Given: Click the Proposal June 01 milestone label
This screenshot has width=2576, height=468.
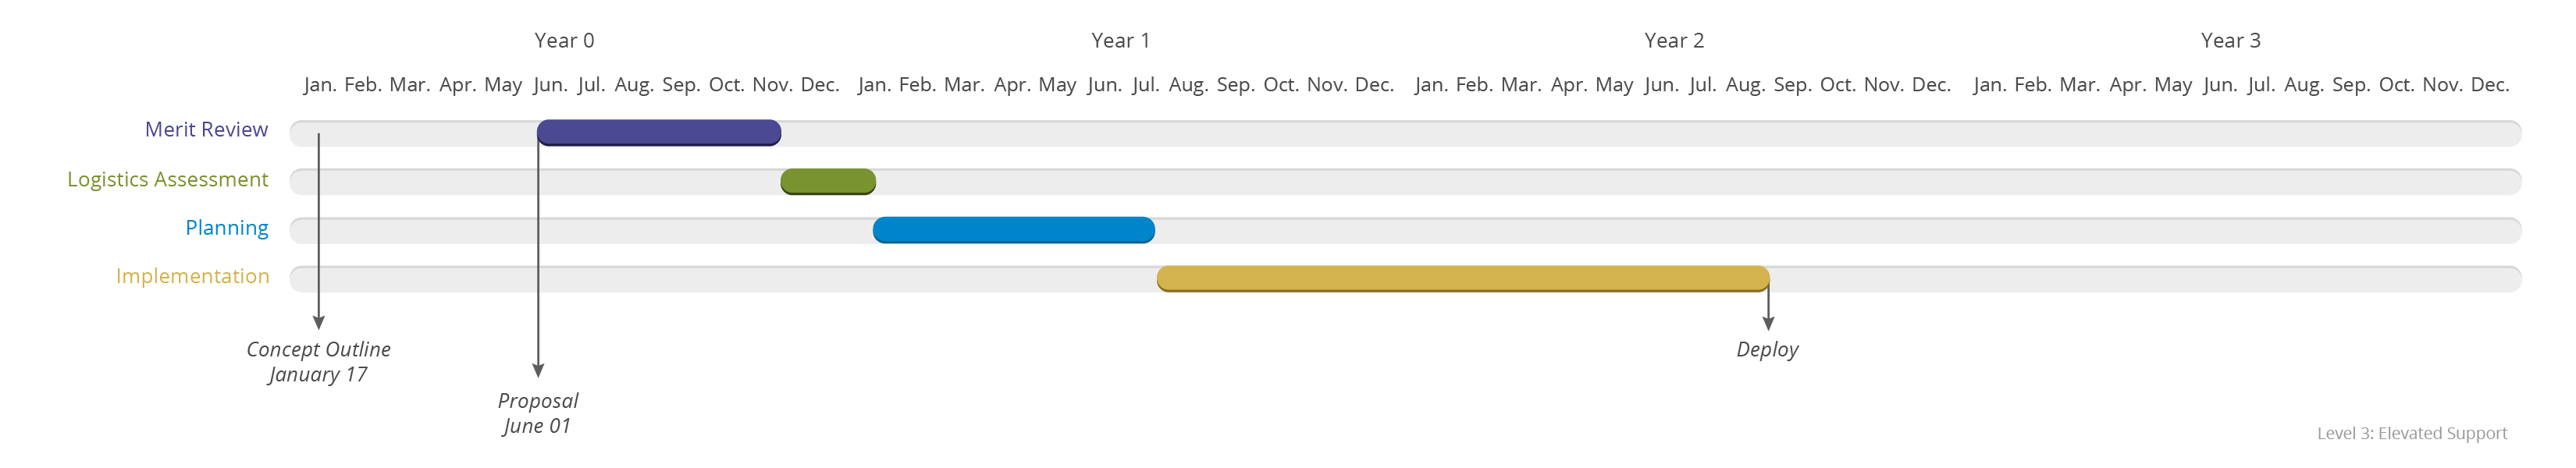Looking at the screenshot, I should 538,413.
